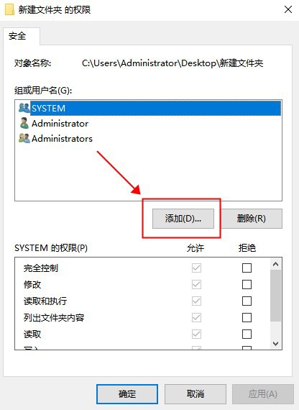Tick deny checkbox for 列出文件夹内容
The image size is (299, 410).
[247, 317]
